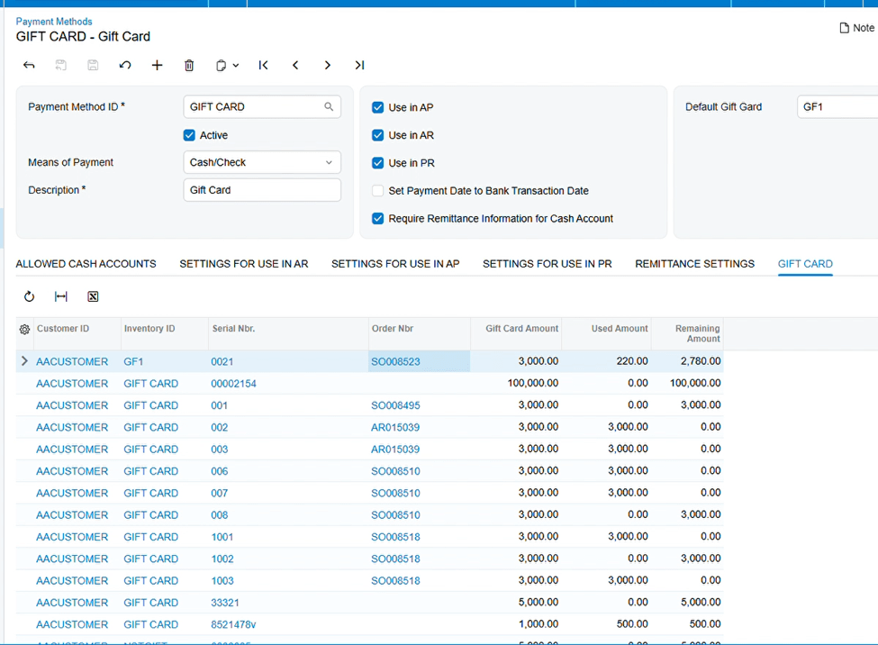Click serial number 1003
The height and width of the screenshot is (645, 878).
click(x=222, y=581)
